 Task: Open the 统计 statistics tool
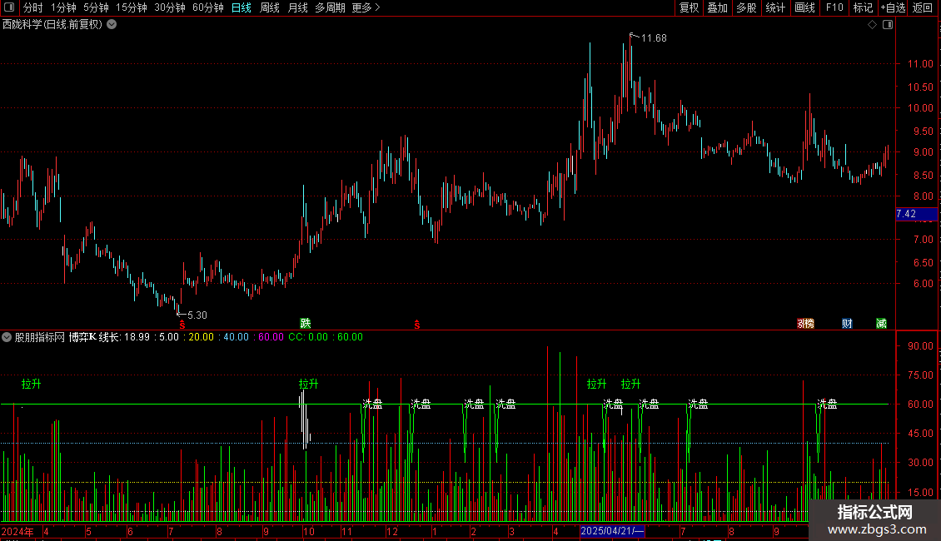775,7
